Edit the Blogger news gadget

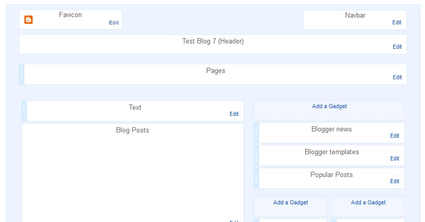394,136
